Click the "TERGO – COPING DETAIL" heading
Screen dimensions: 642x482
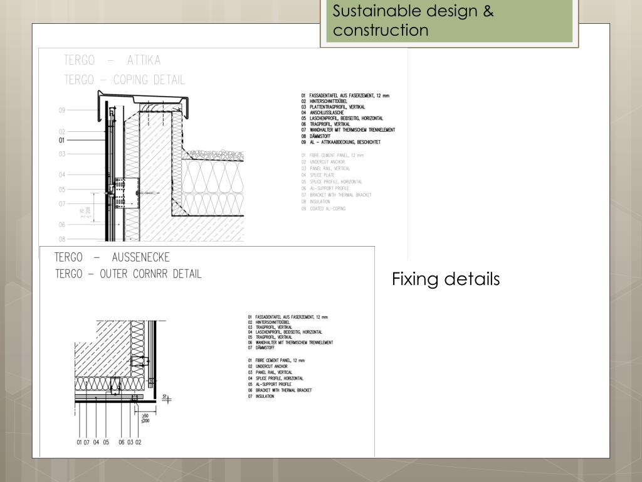coord(125,80)
